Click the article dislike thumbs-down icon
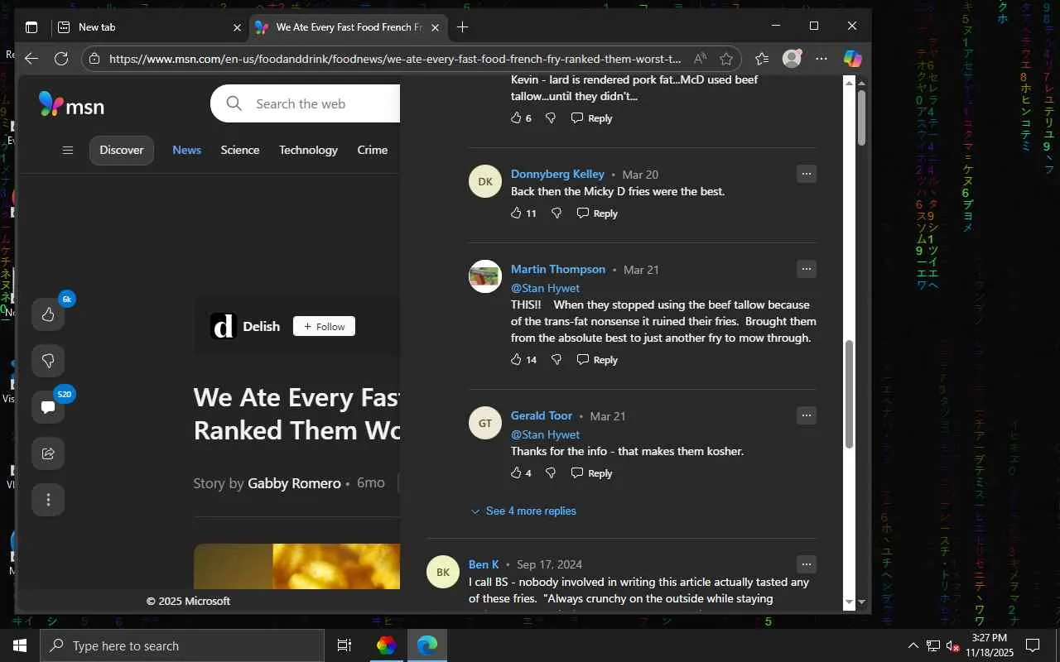Image resolution: width=1060 pixels, height=662 pixels. 48,361
